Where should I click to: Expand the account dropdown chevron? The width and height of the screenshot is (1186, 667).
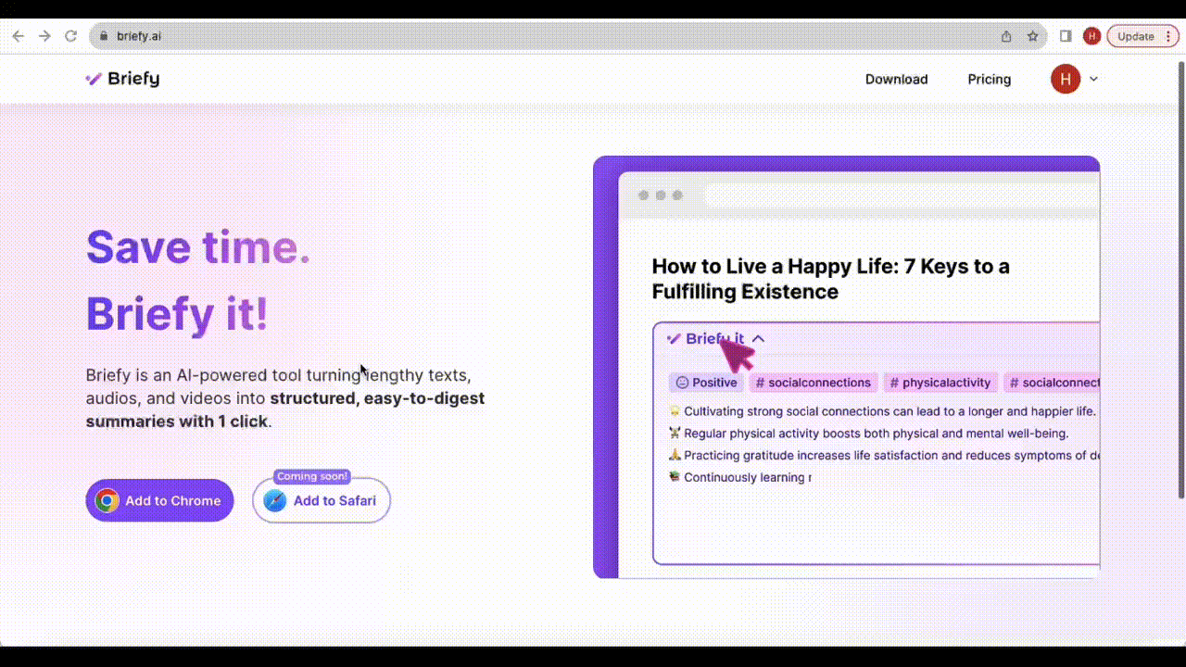pos(1093,79)
